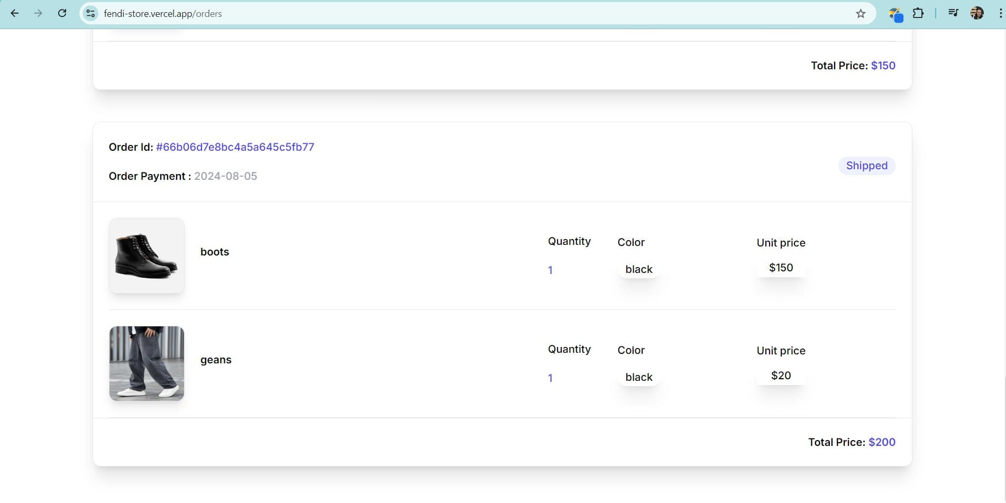
Task: Open the Extensions puzzle icon
Action: pyautogui.click(x=918, y=13)
